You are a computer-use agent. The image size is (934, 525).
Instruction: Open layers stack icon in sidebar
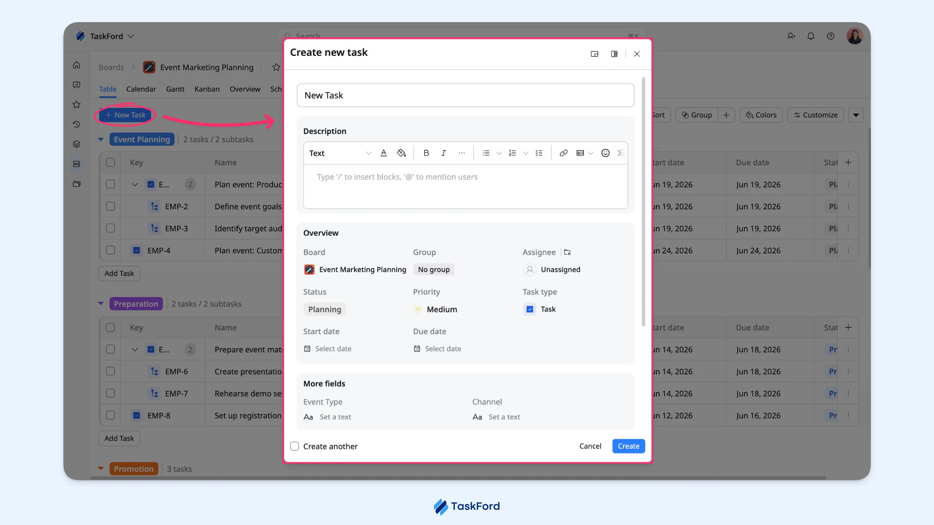click(x=77, y=144)
